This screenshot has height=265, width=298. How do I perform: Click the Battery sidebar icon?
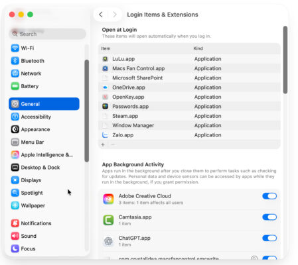click(15, 86)
